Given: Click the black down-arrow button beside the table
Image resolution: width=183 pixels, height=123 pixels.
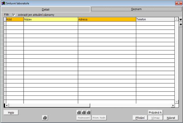Looking at the screenshot, I should point(180,20).
